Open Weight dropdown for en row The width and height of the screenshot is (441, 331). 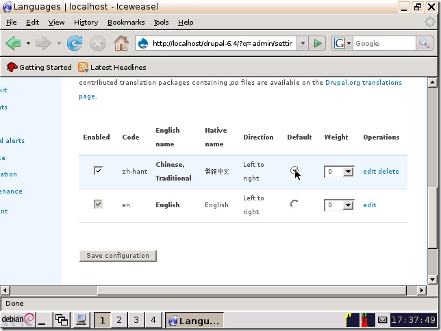coord(339,205)
